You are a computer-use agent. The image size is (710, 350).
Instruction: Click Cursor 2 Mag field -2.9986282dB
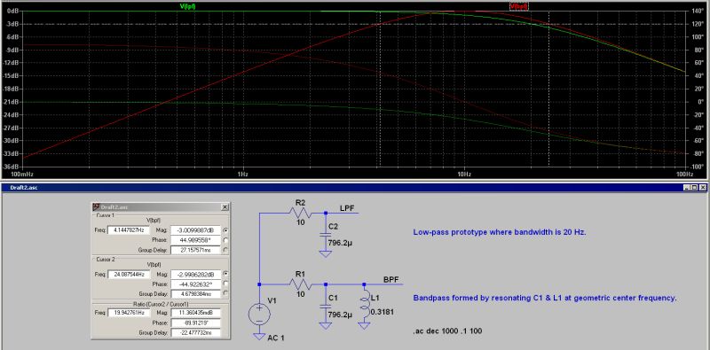(x=195, y=274)
